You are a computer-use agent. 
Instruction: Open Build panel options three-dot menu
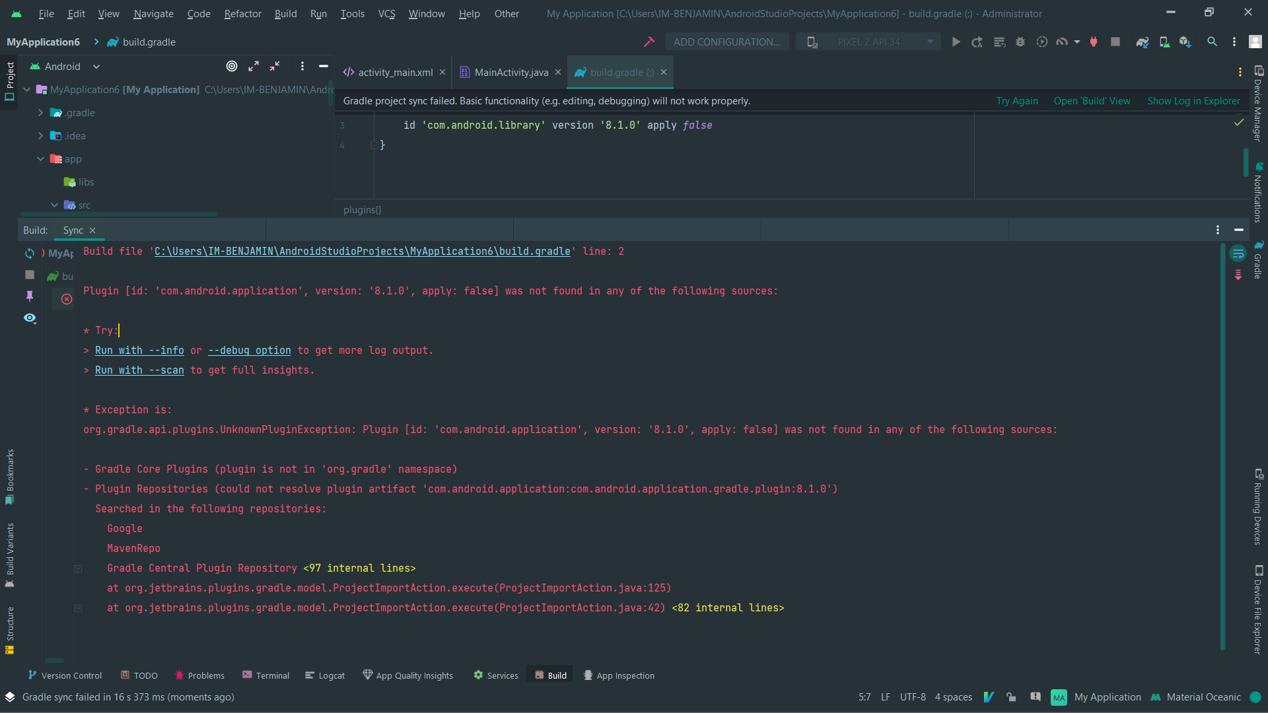[1218, 230]
